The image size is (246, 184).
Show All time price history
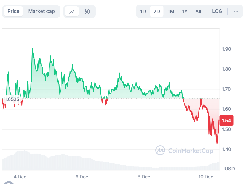tap(198, 12)
